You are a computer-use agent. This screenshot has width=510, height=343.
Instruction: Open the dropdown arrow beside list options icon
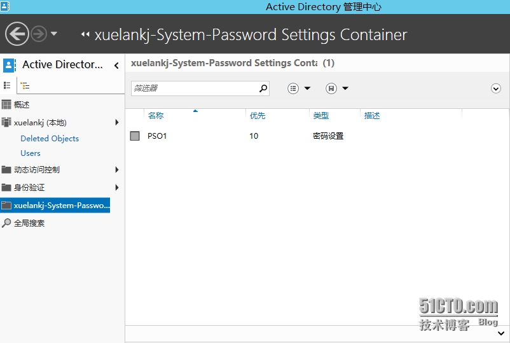307,88
